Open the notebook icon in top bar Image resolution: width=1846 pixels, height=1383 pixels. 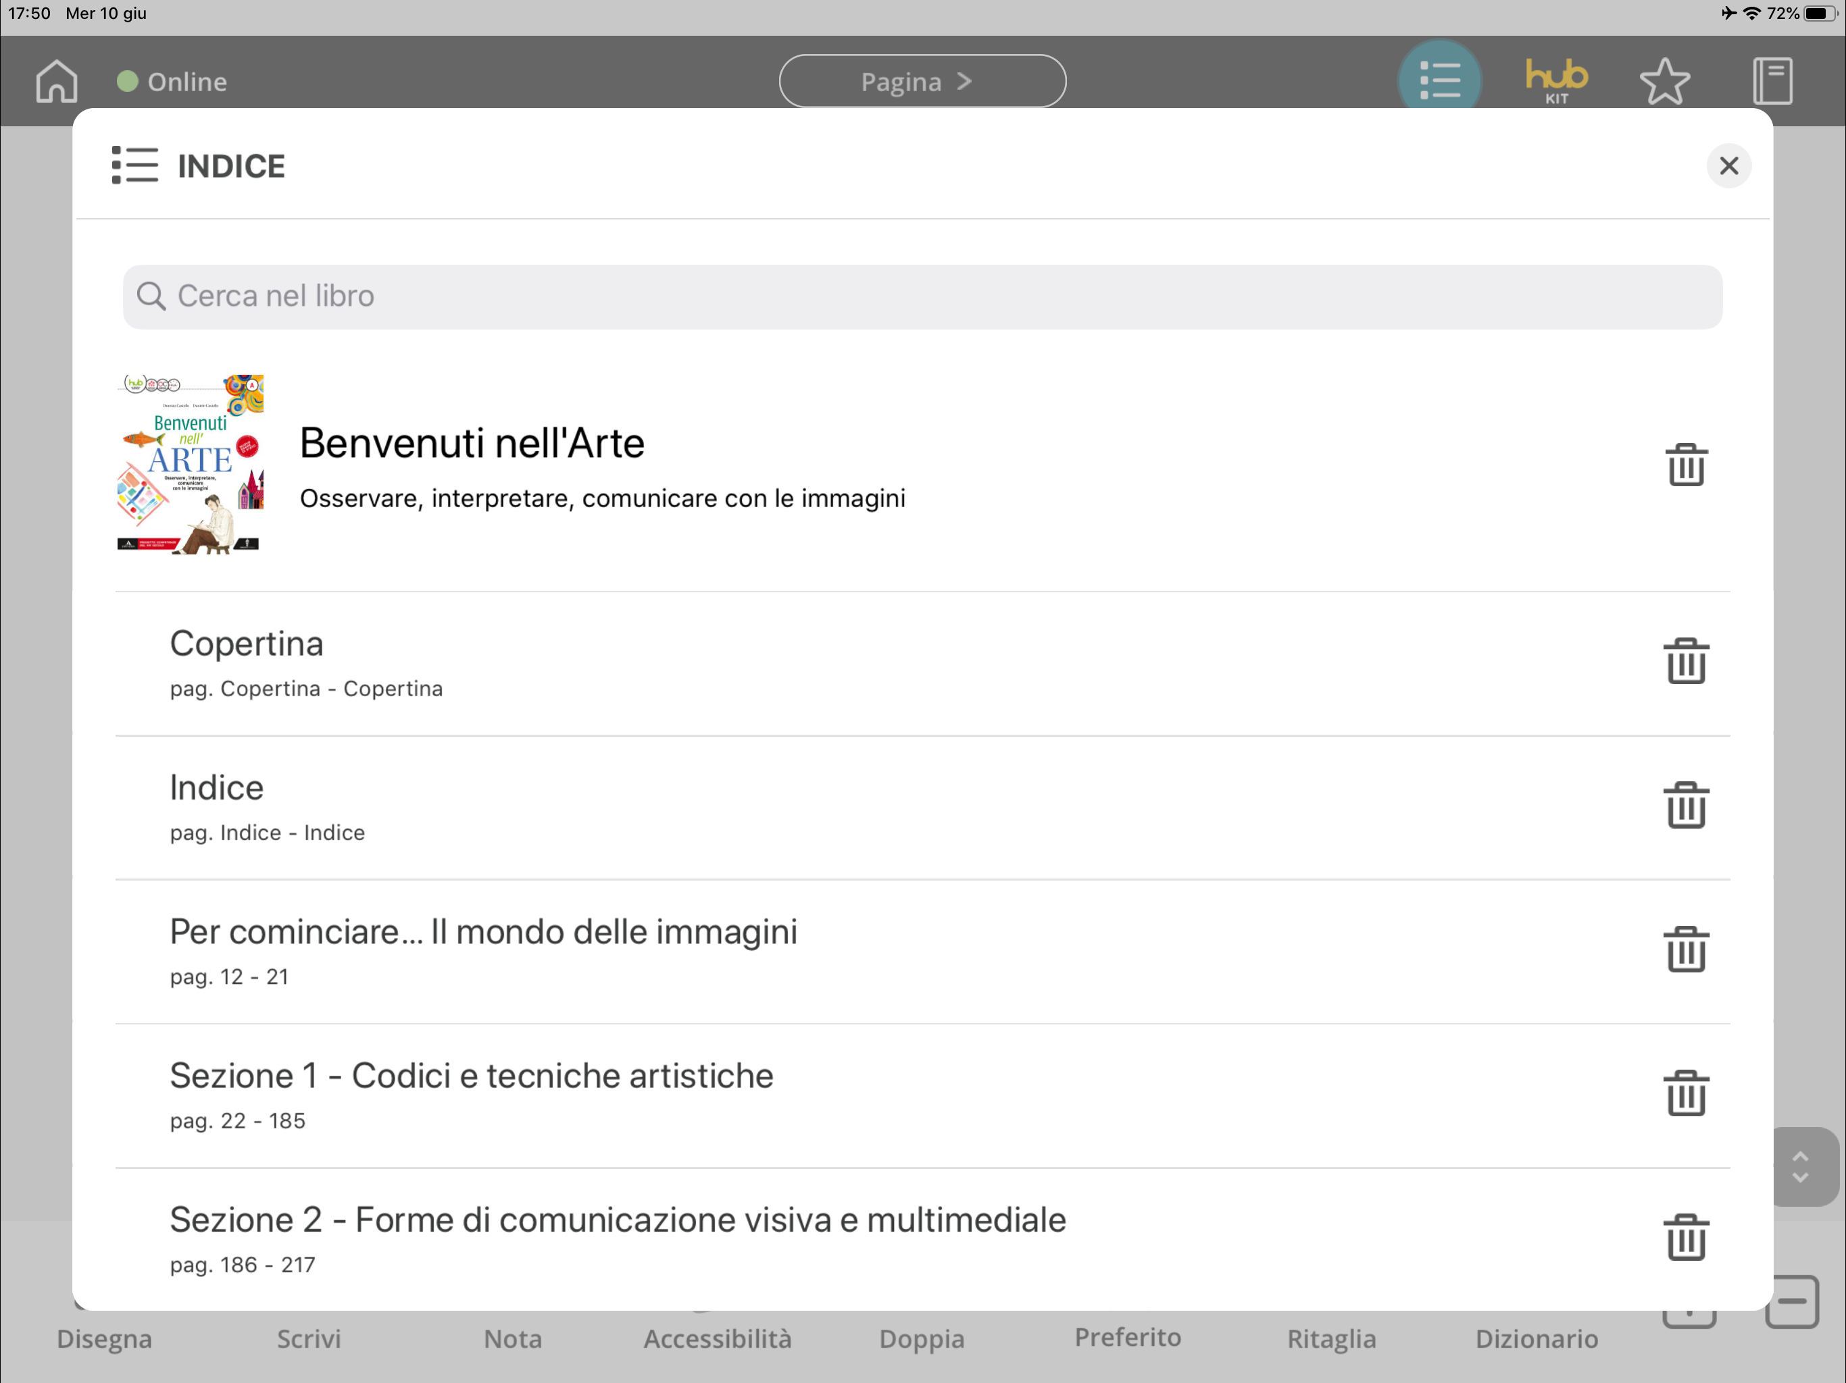click(1772, 81)
